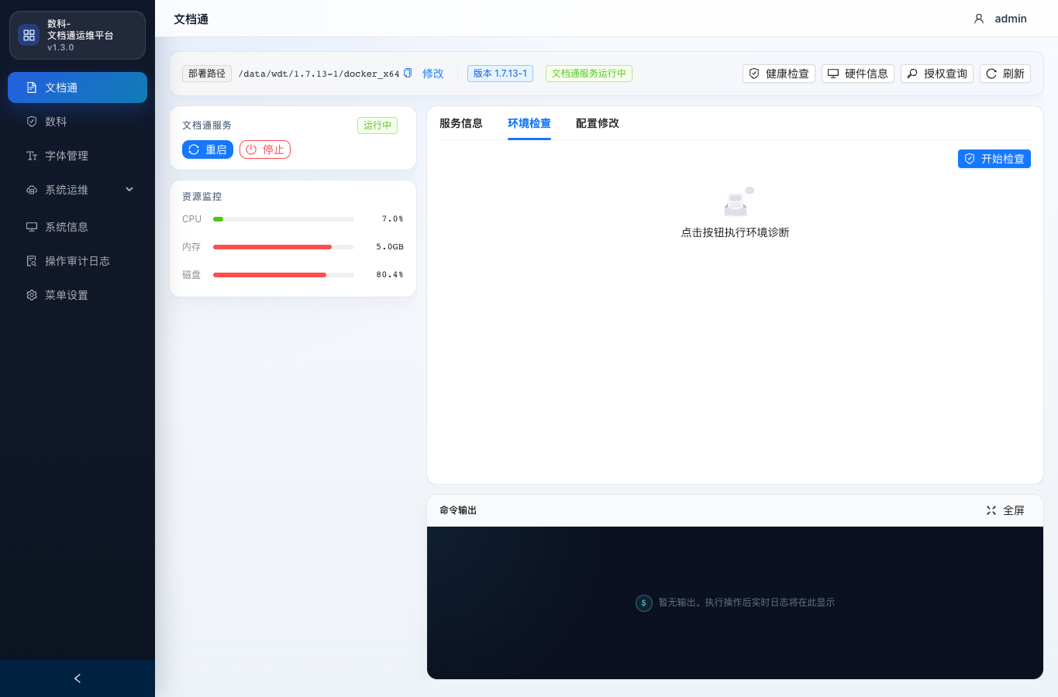Viewport: 1058px width, 697px height.
Task: Go to 字体管理 in the sidebar
Action: point(78,156)
